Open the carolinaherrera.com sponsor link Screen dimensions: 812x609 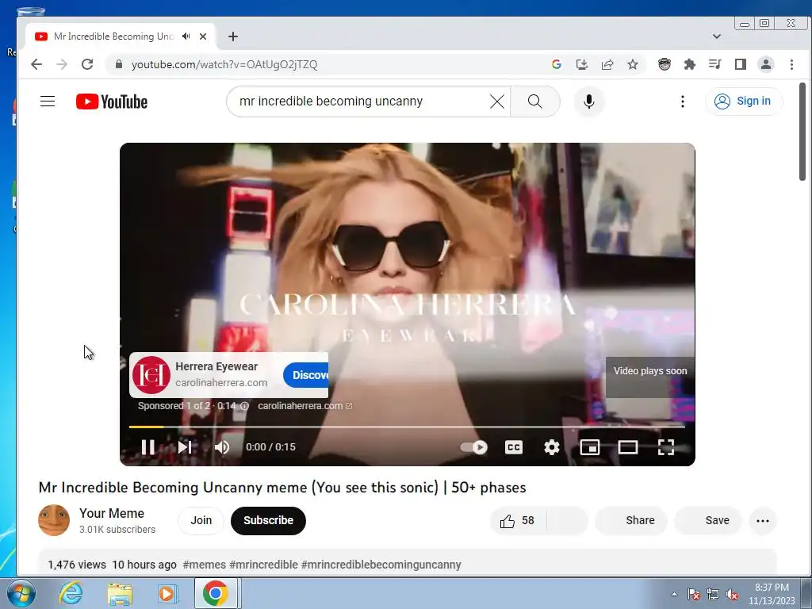pyautogui.click(x=304, y=406)
